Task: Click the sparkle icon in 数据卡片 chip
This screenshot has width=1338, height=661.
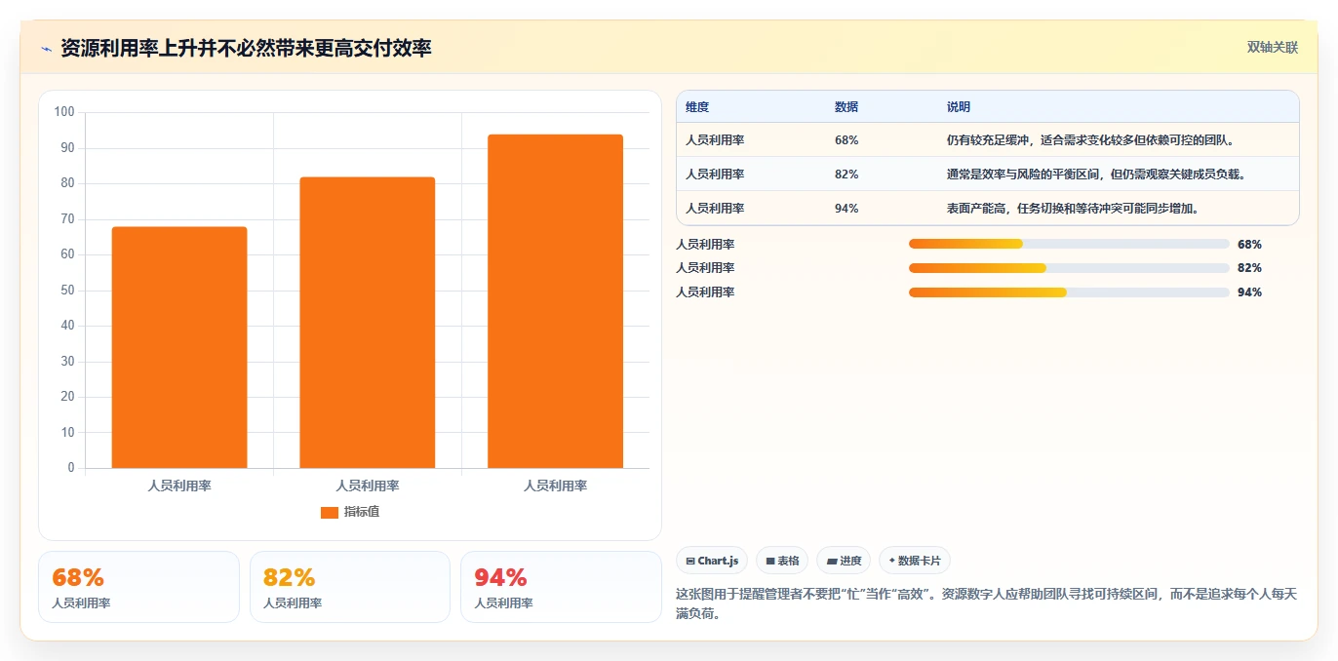Action: click(891, 561)
